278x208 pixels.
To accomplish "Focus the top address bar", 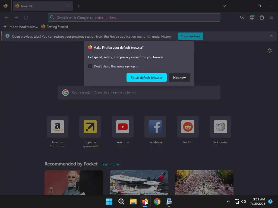I will coord(134,18).
